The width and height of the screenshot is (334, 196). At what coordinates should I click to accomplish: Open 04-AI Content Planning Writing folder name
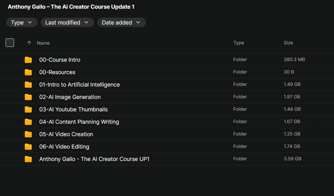point(79,122)
